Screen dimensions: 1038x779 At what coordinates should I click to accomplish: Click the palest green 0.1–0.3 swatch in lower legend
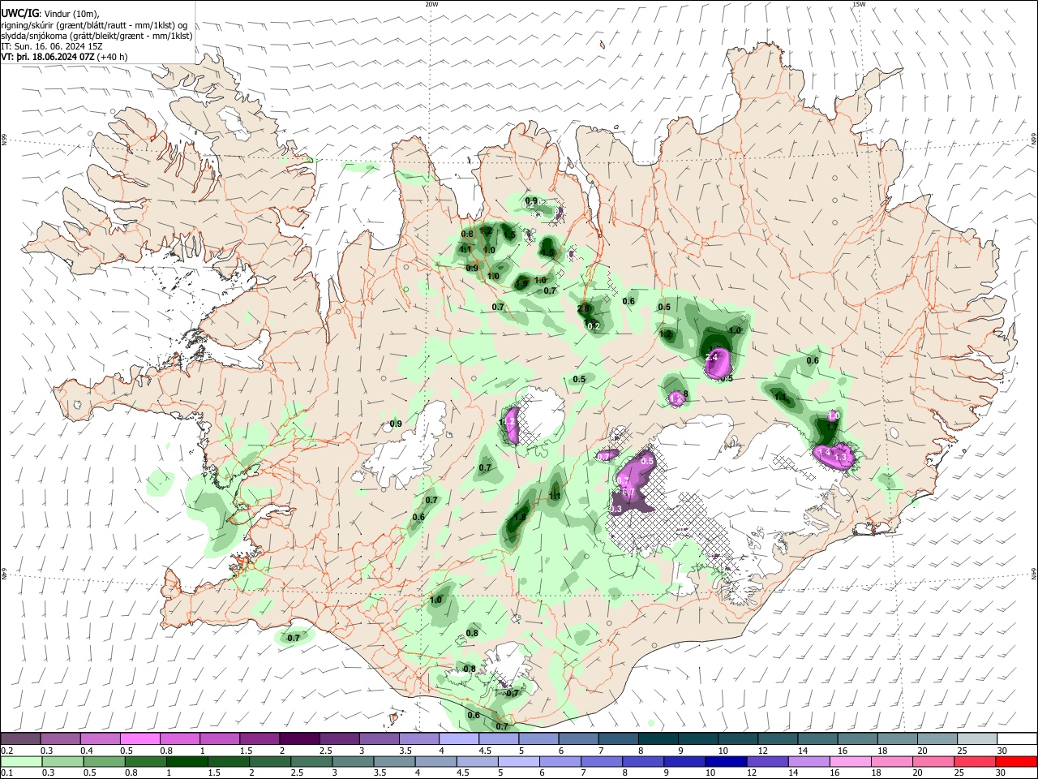click(21, 761)
